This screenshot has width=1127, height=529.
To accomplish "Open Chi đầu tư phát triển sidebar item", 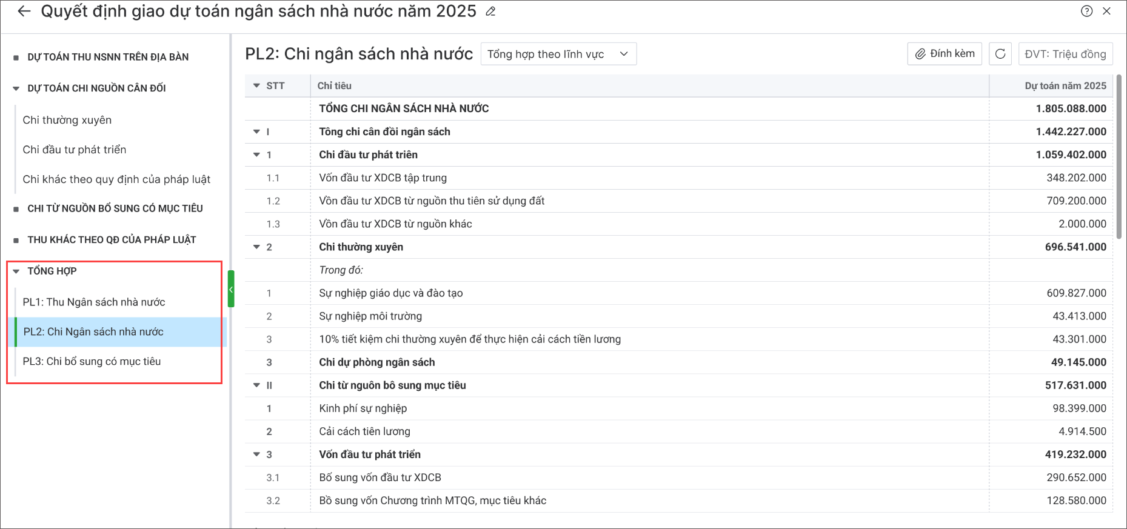I will pos(75,150).
